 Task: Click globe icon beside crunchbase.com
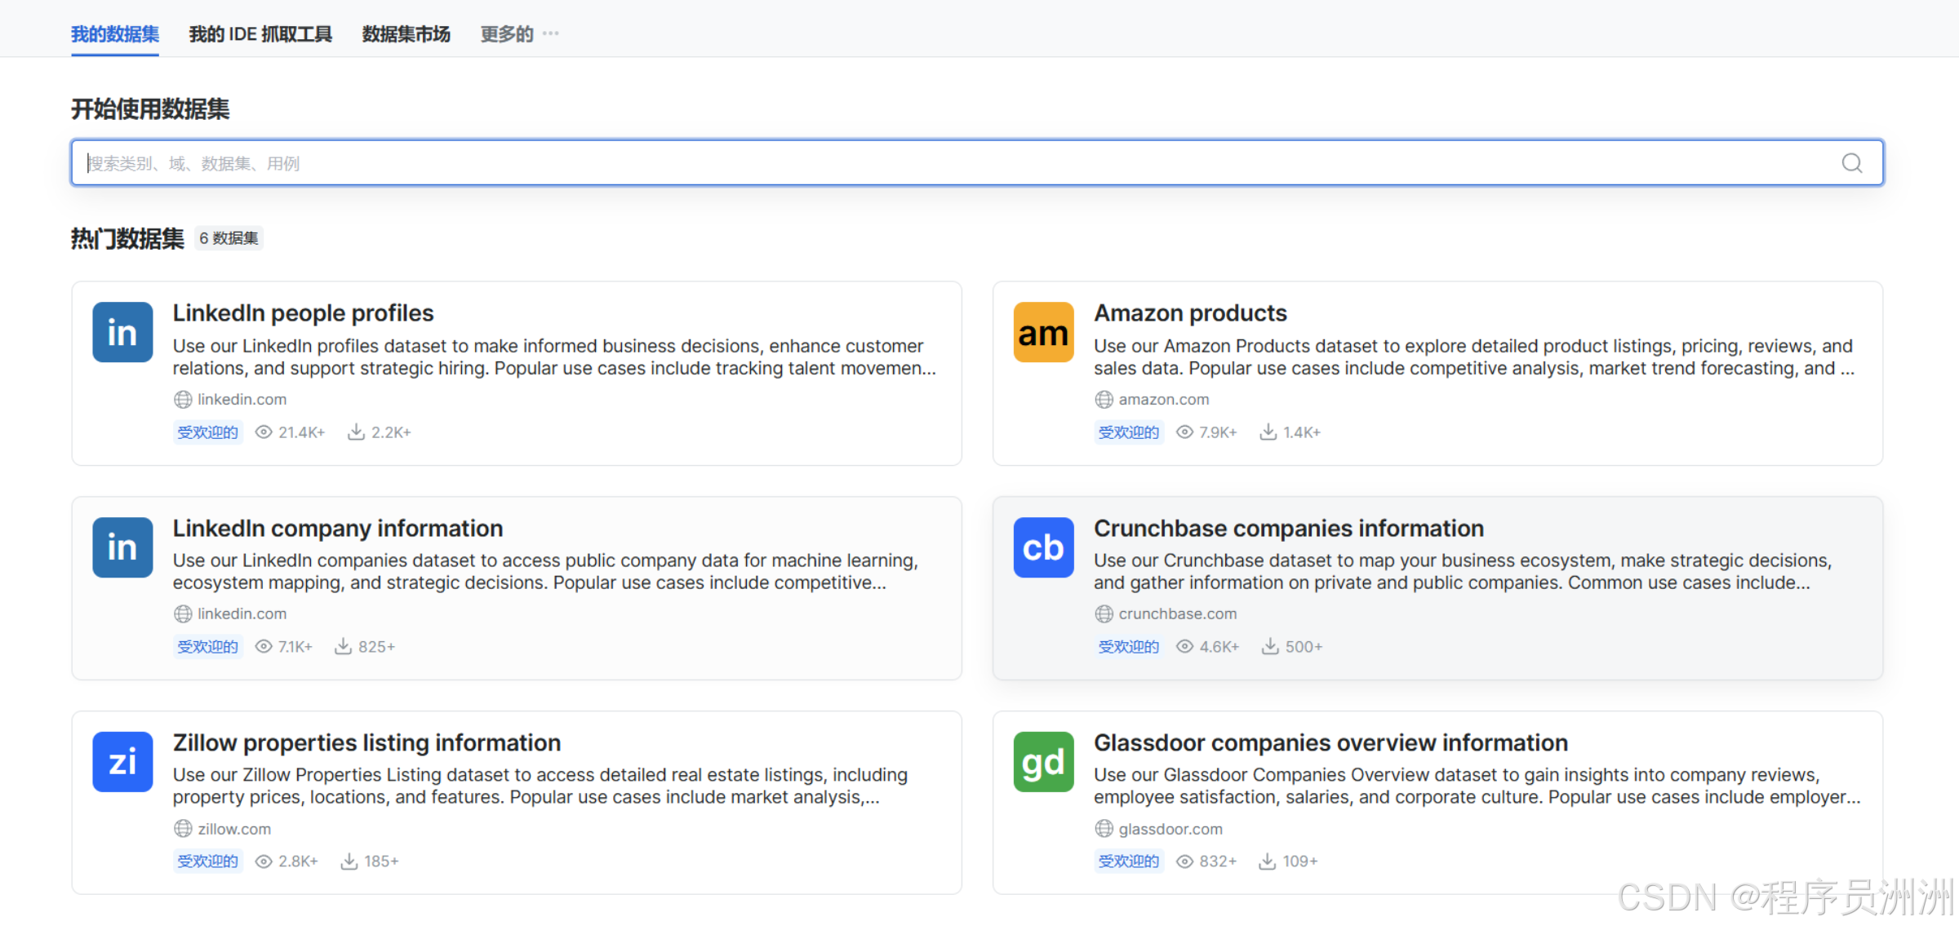(x=1104, y=613)
